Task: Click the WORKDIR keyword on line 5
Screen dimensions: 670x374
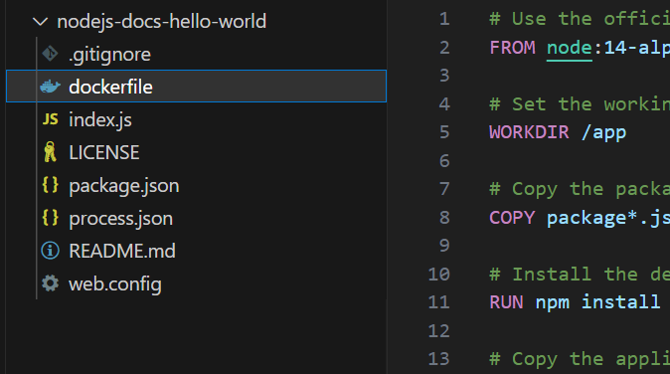Action: 529,132
